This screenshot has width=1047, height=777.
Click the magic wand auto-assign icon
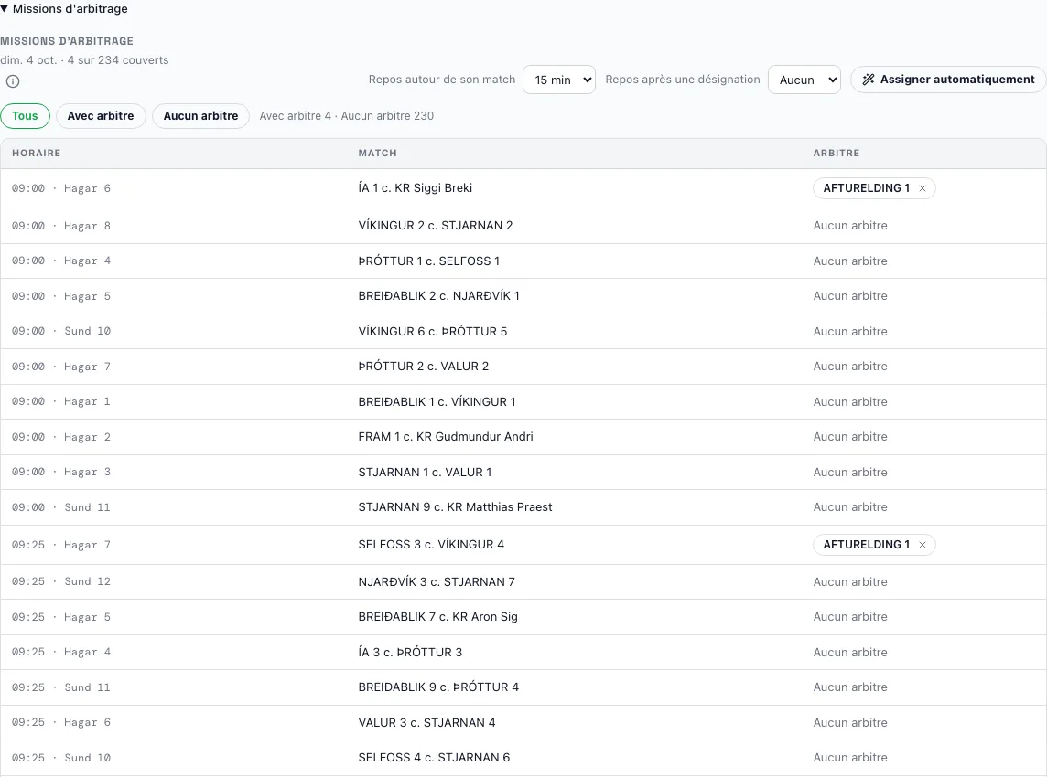click(x=868, y=80)
